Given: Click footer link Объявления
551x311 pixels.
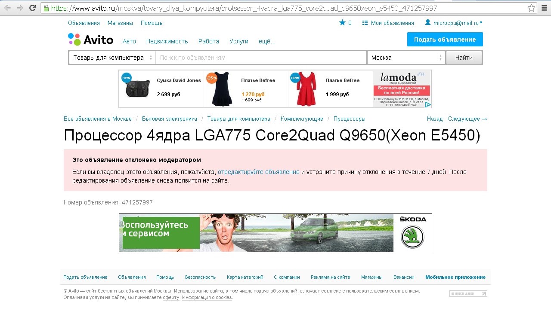Looking at the screenshot, I should coord(132,277).
